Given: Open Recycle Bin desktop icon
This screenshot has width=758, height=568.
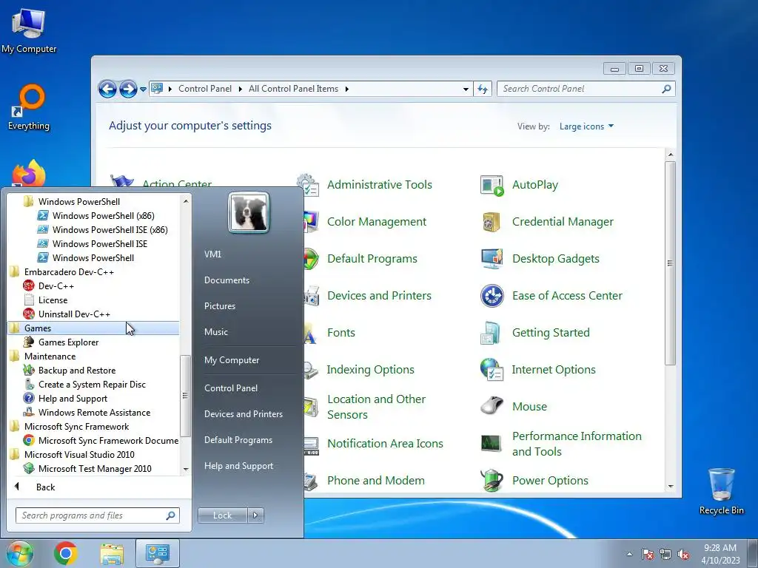Looking at the screenshot, I should (721, 491).
